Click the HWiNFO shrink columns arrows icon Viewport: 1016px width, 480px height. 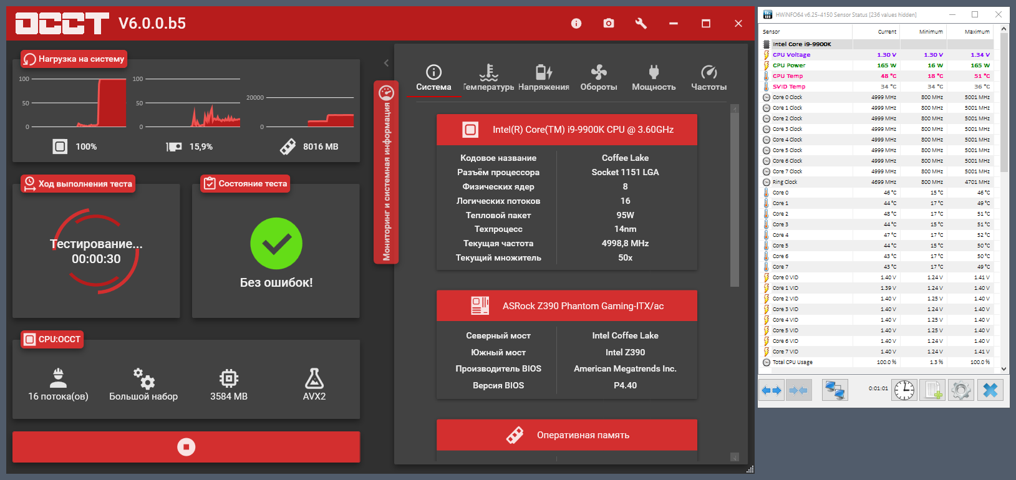coord(798,390)
